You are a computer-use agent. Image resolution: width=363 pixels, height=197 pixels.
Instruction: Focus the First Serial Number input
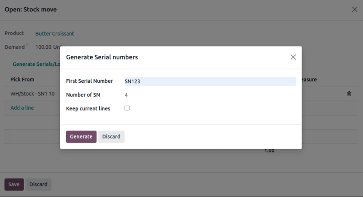(209, 81)
